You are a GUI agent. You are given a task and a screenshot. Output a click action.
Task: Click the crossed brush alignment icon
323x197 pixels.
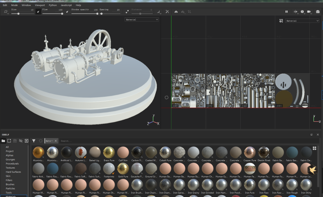pyautogui.click(x=167, y=12)
